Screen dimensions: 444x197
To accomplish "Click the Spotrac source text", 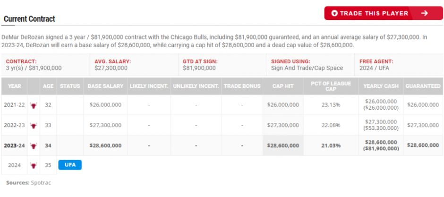I will [41, 183].
